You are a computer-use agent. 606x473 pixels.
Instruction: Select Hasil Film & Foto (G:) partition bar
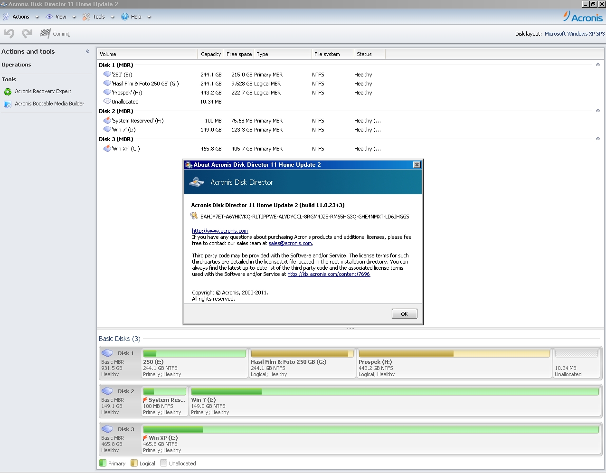coord(302,353)
